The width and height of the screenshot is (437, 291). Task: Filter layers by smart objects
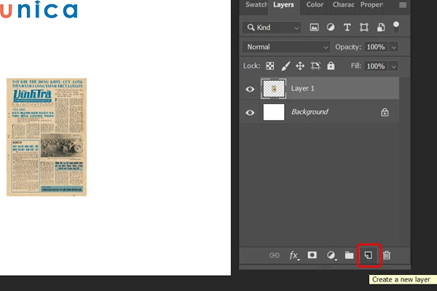pyautogui.click(x=381, y=28)
